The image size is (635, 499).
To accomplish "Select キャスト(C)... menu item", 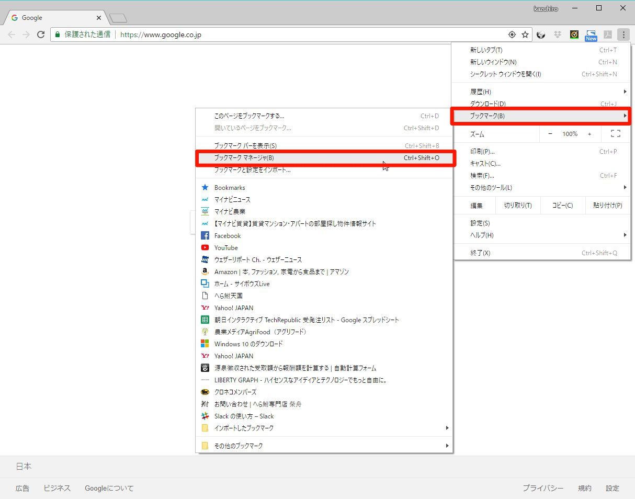I will tap(542, 163).
